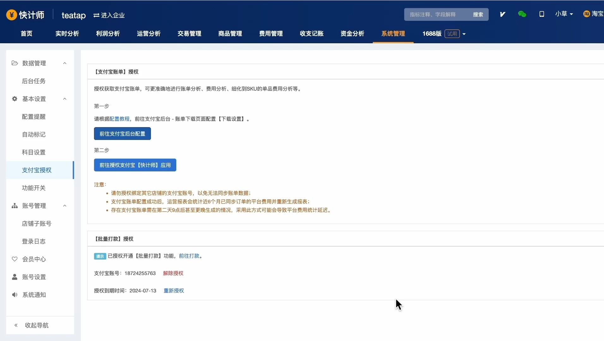Open the 小草 user dropdown
This screenshot has height=341, width=604.
coord(564,14)
